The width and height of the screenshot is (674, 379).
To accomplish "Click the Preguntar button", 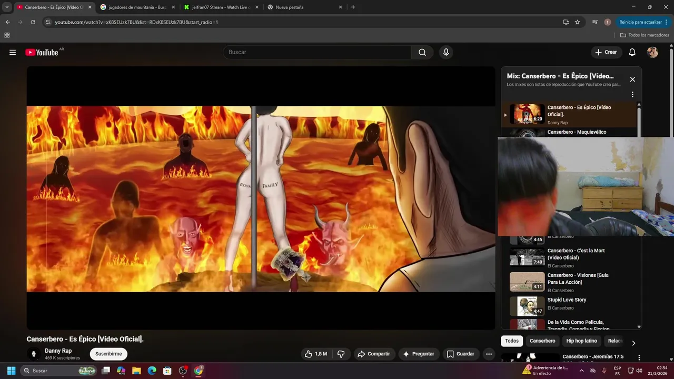I will [x=419, y=354].
